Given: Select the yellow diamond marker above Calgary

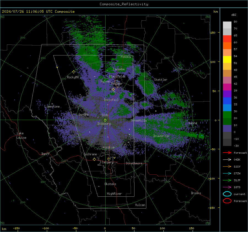Looking at the screenshot, I should (109, 159).
